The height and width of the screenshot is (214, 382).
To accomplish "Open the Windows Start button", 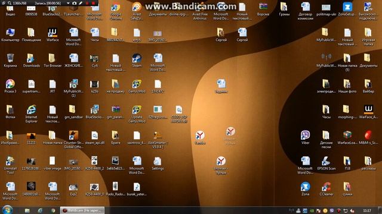I will coord(7,210).
